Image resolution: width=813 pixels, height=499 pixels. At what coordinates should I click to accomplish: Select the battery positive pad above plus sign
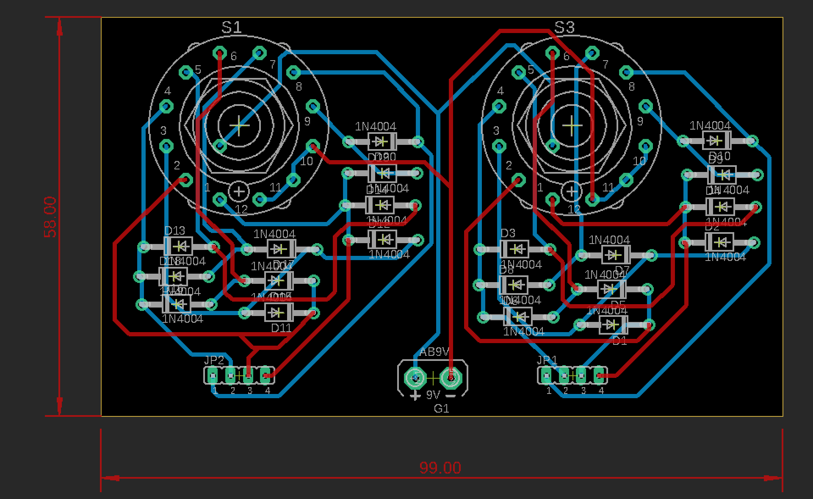pos(415,377)
